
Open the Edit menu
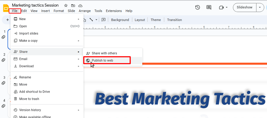pyautogui.click(x=24, y=11)
